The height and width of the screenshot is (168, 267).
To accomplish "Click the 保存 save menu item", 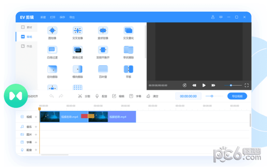I will 62,17.
